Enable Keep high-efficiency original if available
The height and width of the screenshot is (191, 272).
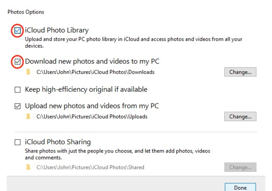[17, 89]
